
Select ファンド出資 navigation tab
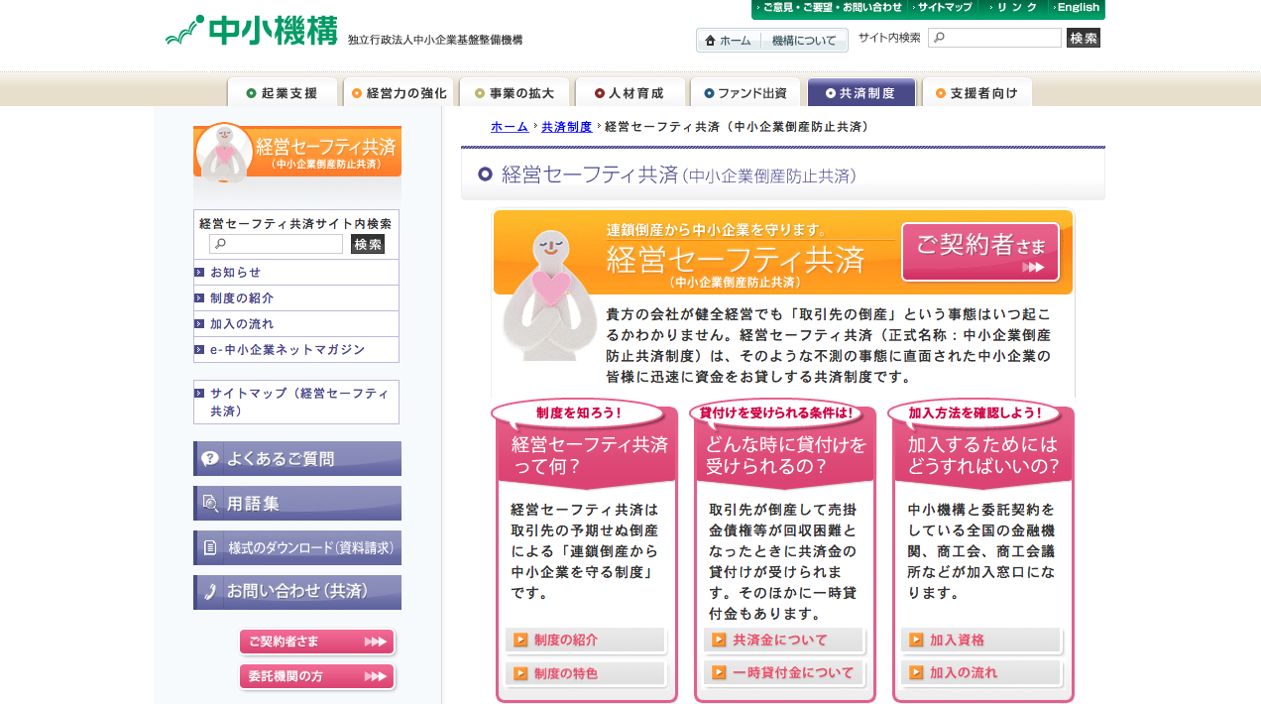click(745, 92)
